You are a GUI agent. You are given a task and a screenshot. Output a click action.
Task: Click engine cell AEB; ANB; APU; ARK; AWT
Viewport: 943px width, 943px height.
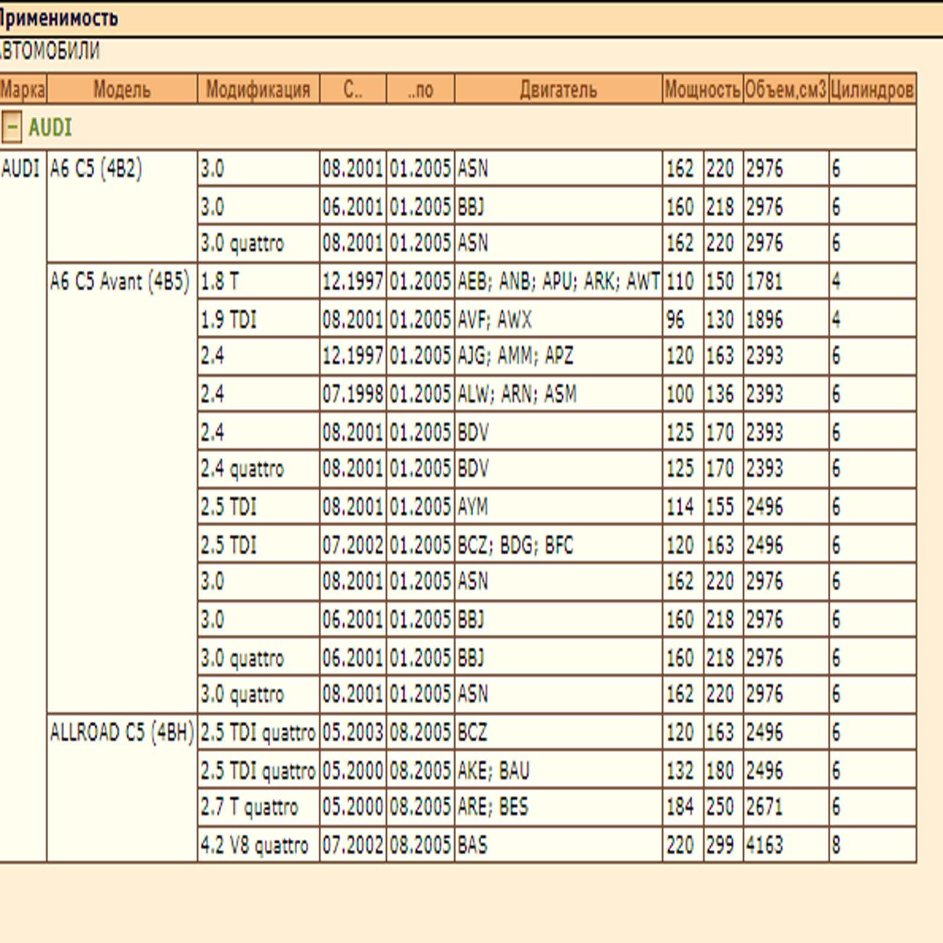(558, 281)
